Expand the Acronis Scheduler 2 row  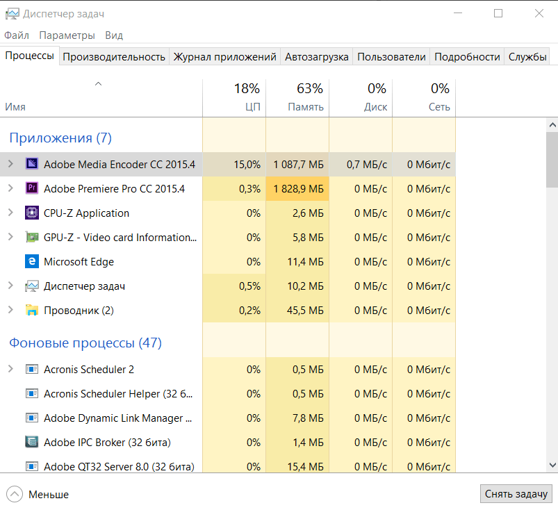click(x=10, y=369)
